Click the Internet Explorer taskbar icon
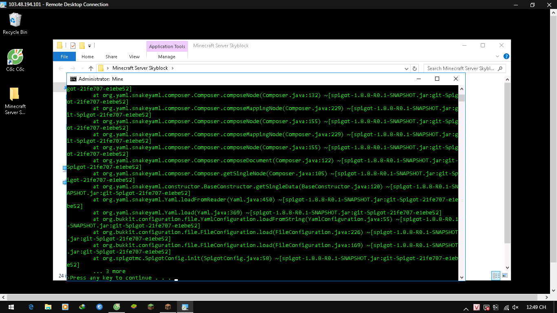Image resolution: width=557 pixels, height=313 pixels. pos(31,307)
